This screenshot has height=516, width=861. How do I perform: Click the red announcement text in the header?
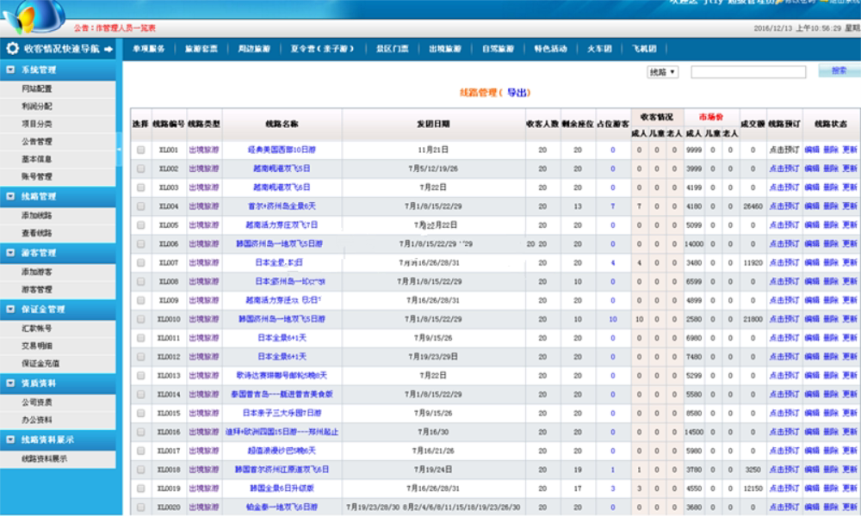click(115, 28)
